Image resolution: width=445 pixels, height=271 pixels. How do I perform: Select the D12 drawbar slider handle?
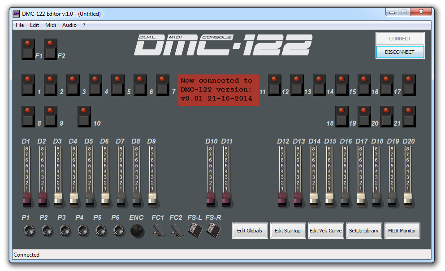(x=282, y=199)
